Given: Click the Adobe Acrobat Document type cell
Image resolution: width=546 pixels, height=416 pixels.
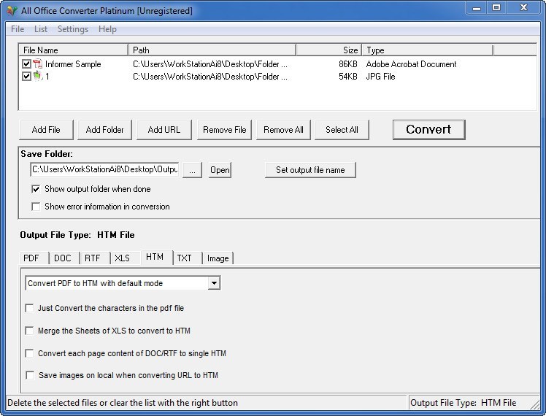Looking at the screenshot, I should [x=411, y=64].
